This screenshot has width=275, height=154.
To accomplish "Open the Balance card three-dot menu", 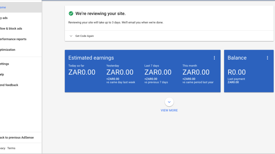I will click(x=267, y=58).
